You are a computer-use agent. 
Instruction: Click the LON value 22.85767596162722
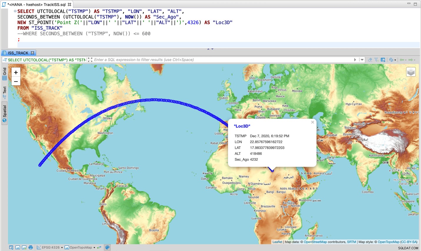(266, 142)
